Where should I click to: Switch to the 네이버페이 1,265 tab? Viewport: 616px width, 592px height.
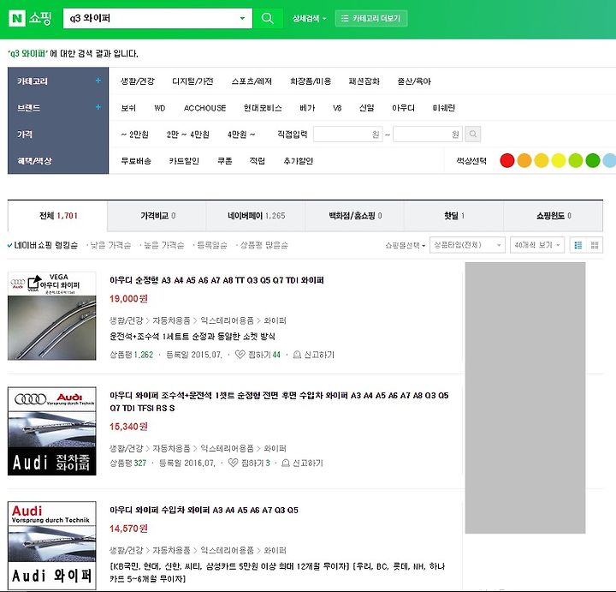point(256,216)
